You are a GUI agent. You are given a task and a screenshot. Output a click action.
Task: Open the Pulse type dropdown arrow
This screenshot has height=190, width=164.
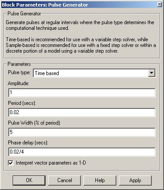[152, 73]
